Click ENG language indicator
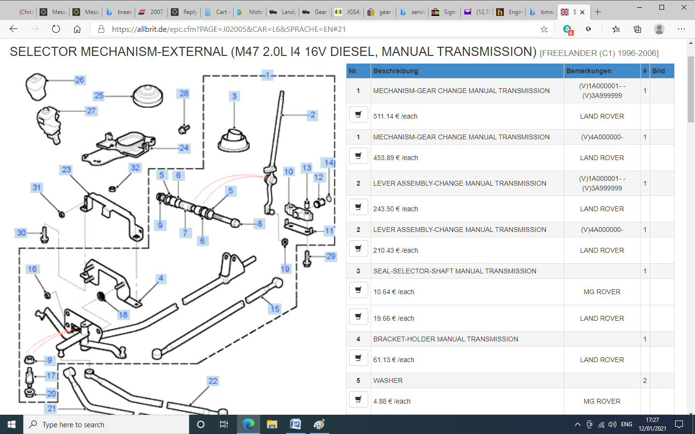Viewport: 695px width, 434px height. [x=626, y=424]
